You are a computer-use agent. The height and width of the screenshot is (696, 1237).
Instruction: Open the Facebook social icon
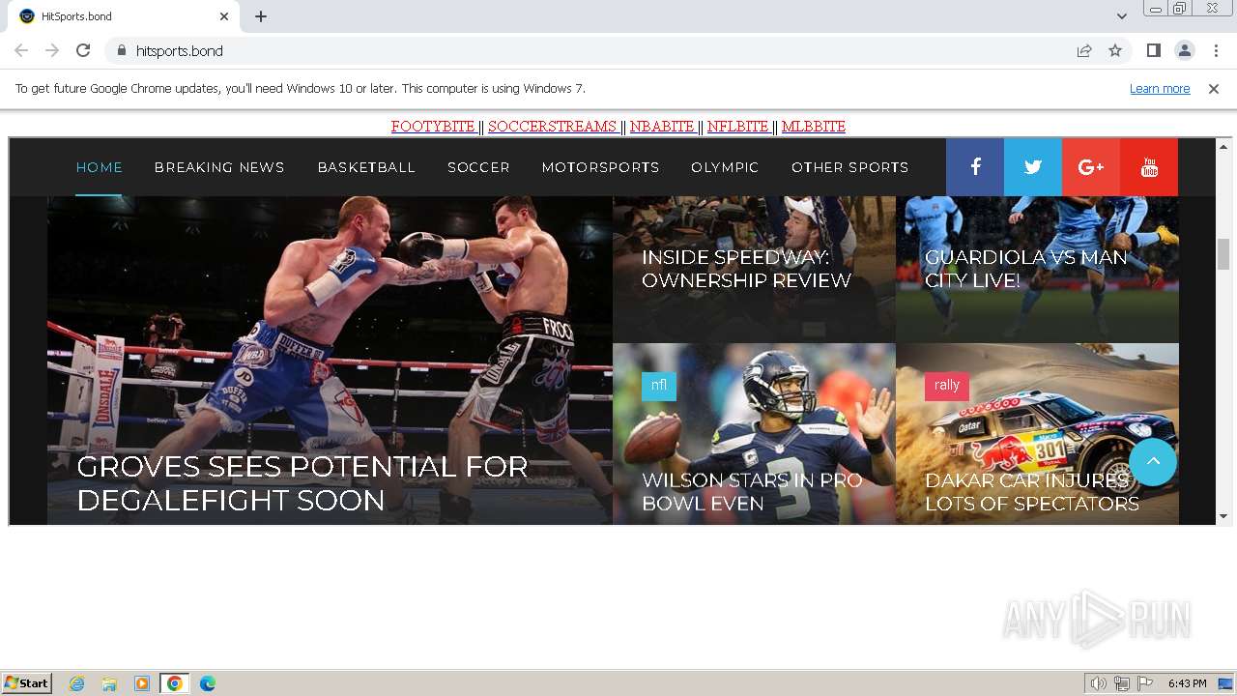975,167
